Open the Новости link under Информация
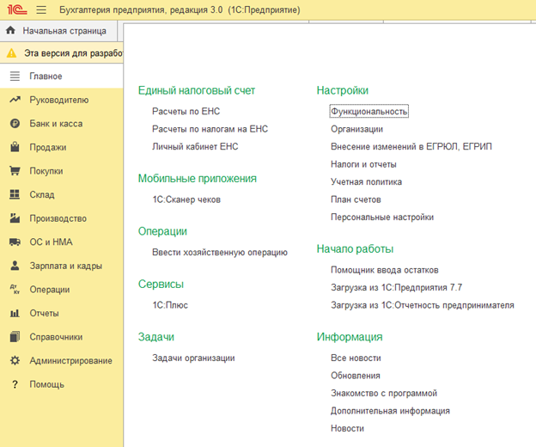The height and width of the screenshot is (447, 536). (x=347, y=428)
